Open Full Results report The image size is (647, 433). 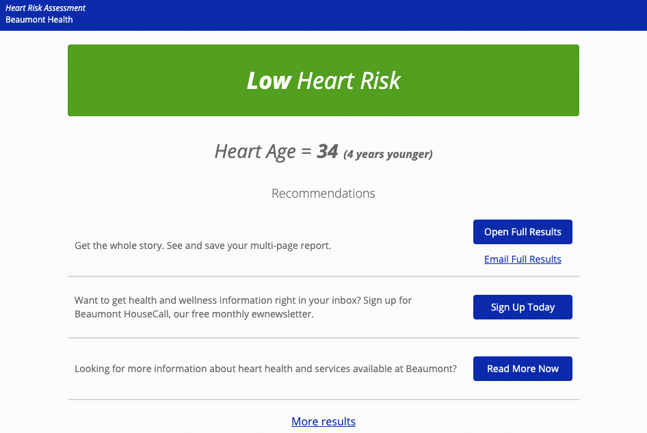coord(522,232)
